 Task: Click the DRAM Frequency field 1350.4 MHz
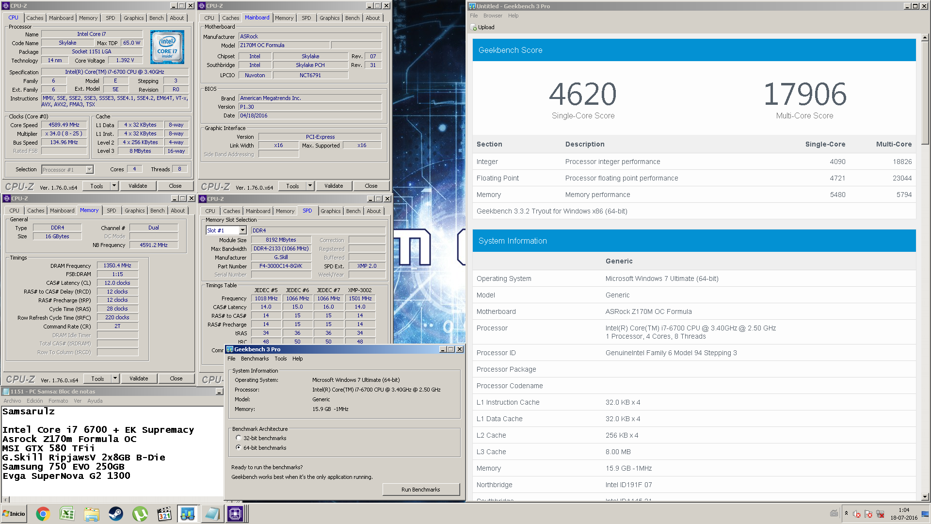pyautogui.click(x=117, y=265)
